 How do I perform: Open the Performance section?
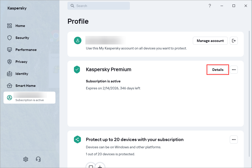[x=26, y=50]
